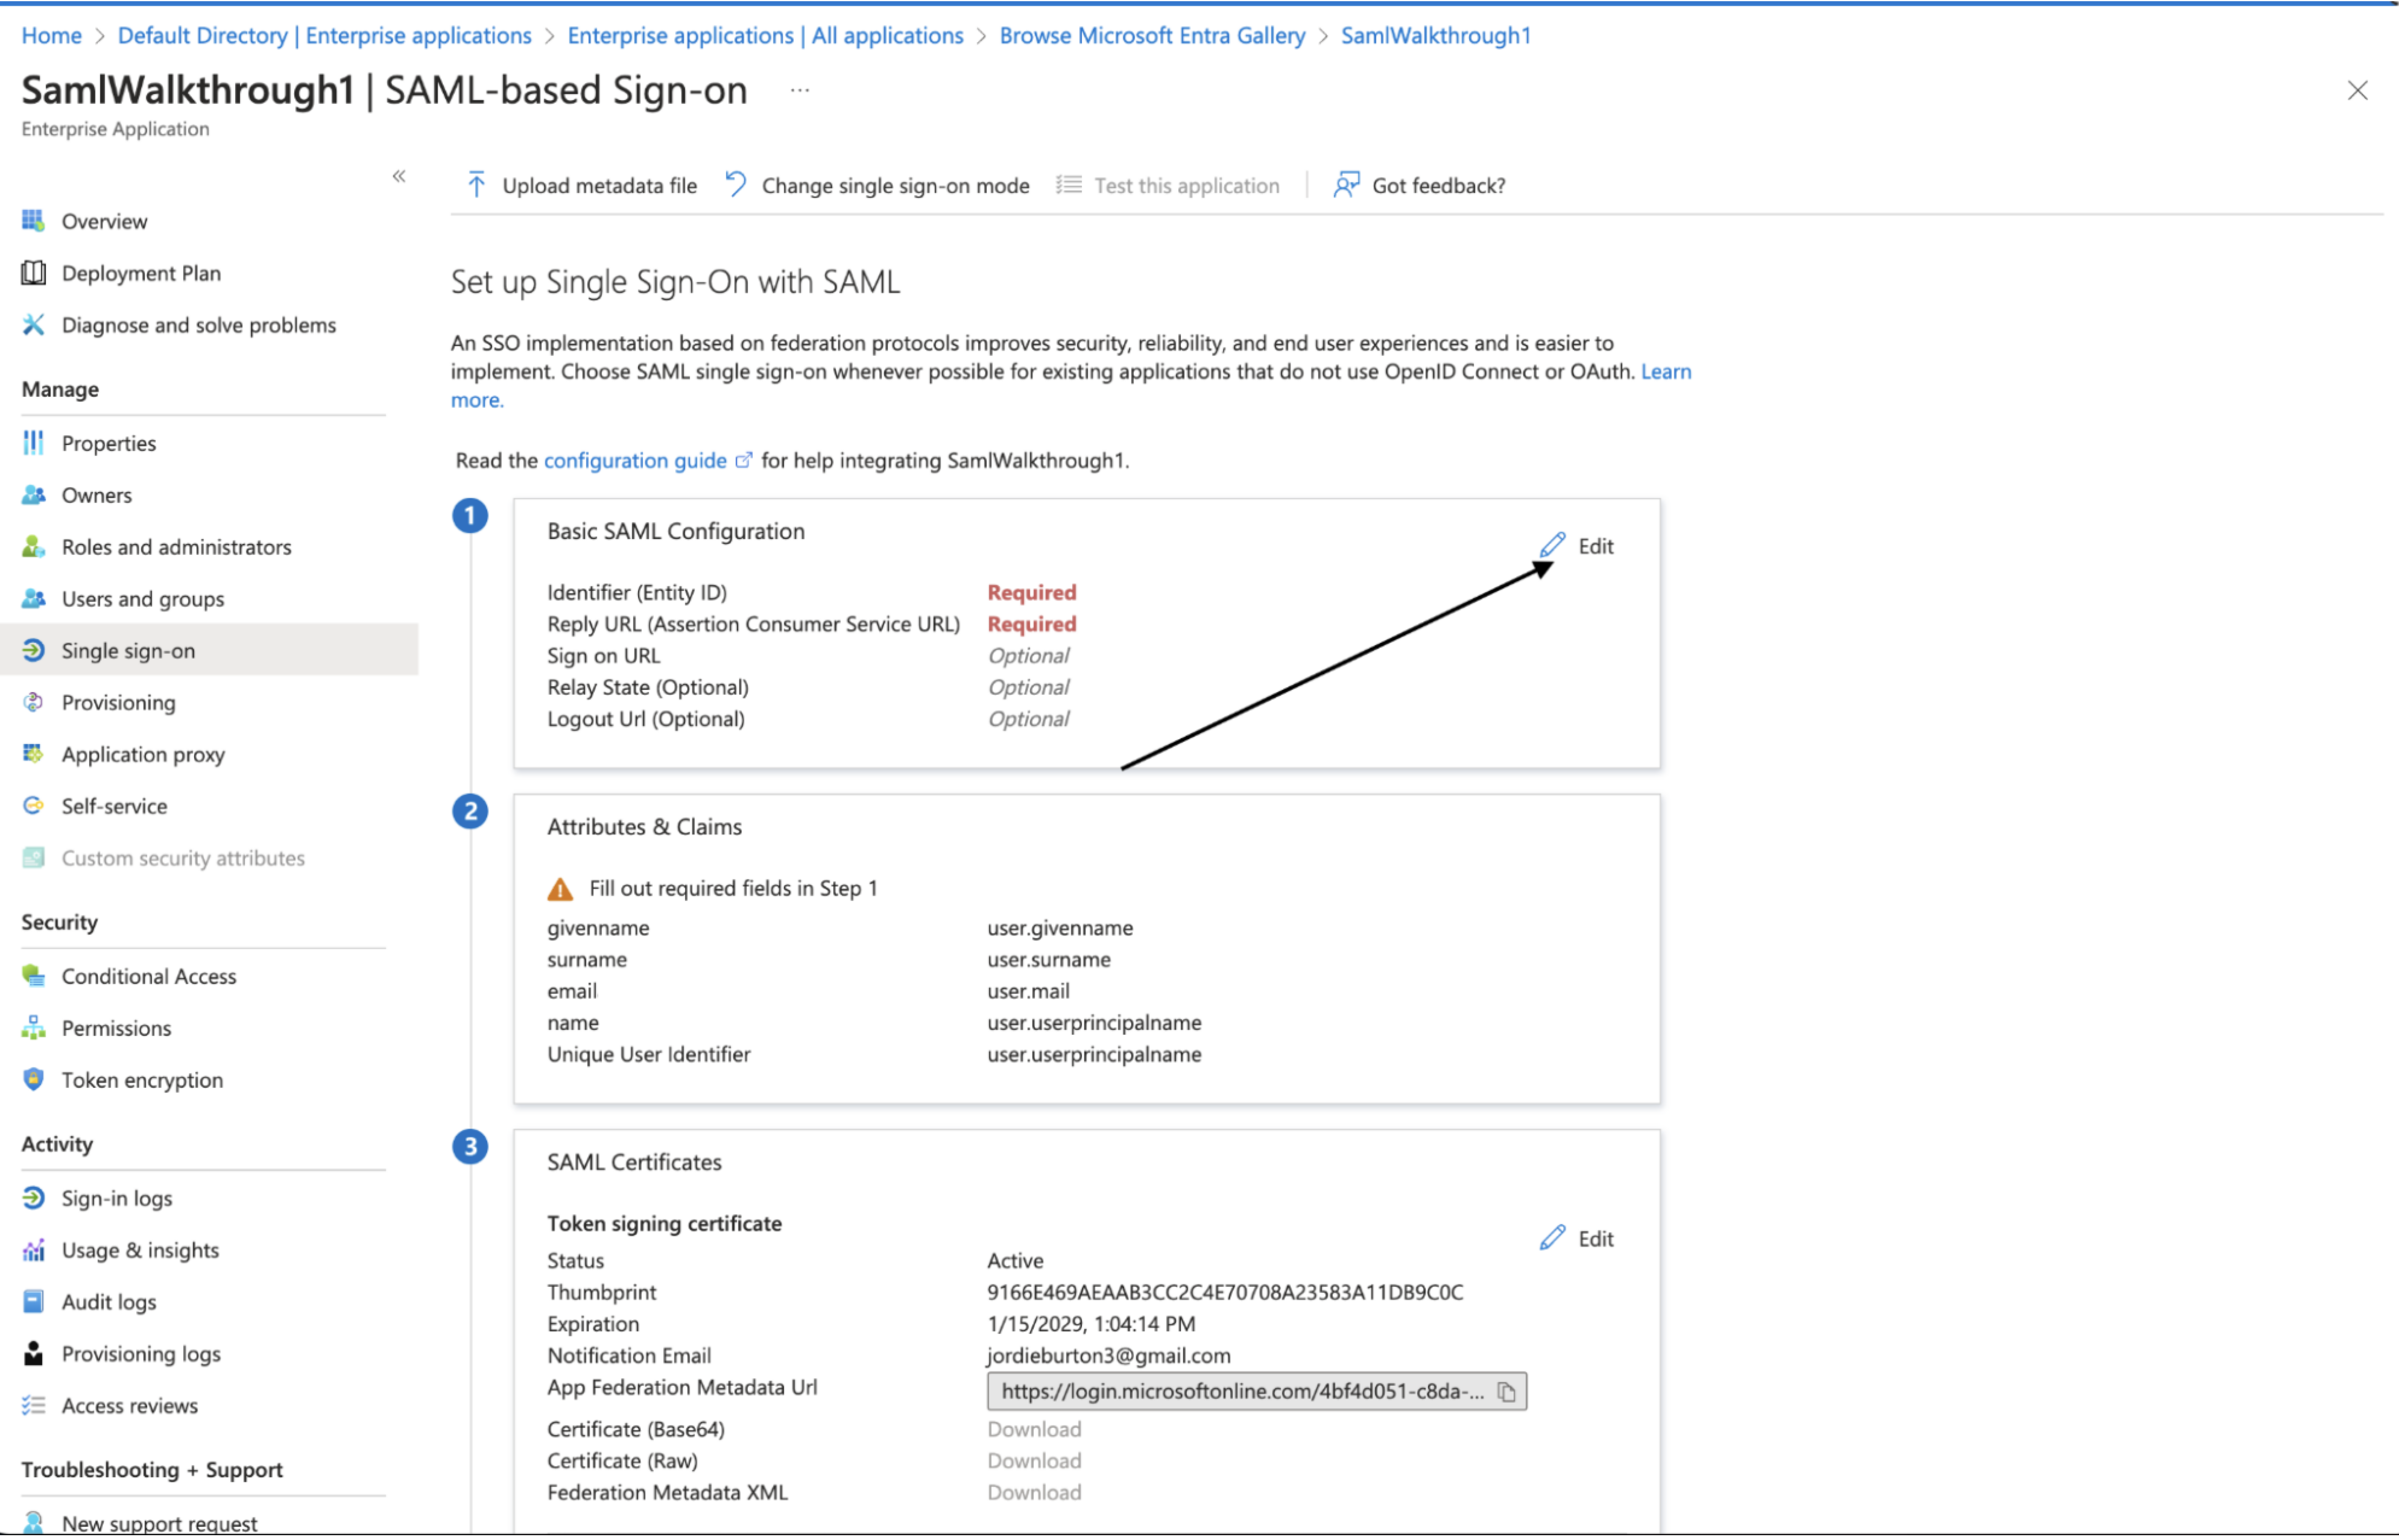This screenshot has width=2399, height=1540.
Task: Copy the App Federation Metadata Url
Action: point(1506,1392)
